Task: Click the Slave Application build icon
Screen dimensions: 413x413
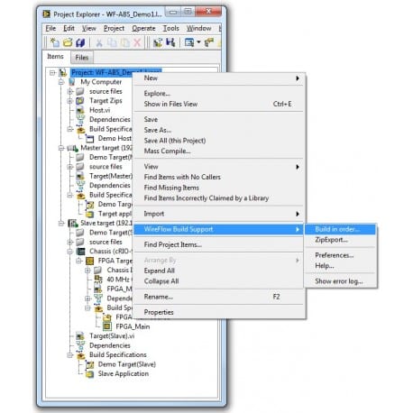Action: tap(89, 373)
